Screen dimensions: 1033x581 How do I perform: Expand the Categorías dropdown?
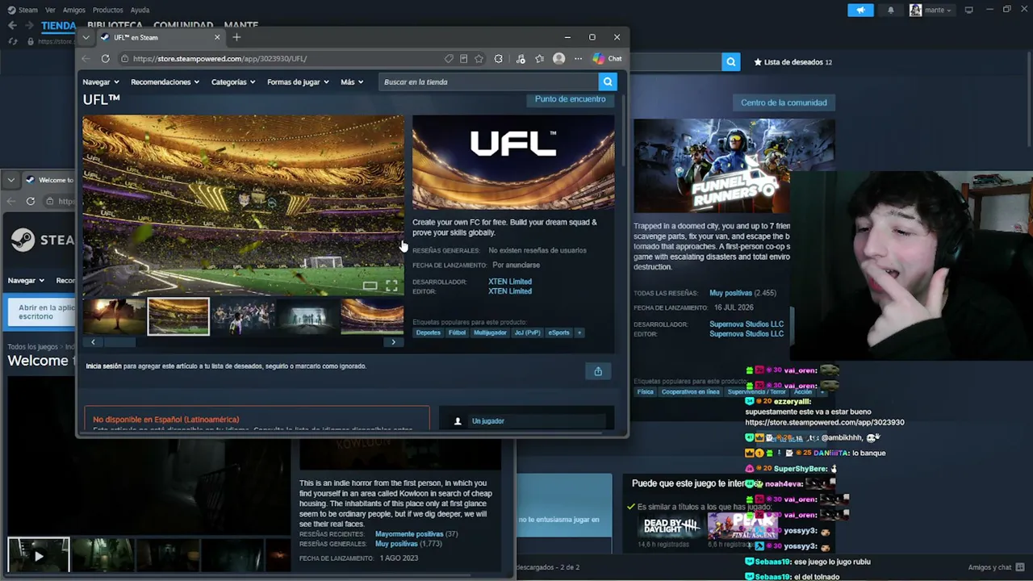tap(233, 82)
